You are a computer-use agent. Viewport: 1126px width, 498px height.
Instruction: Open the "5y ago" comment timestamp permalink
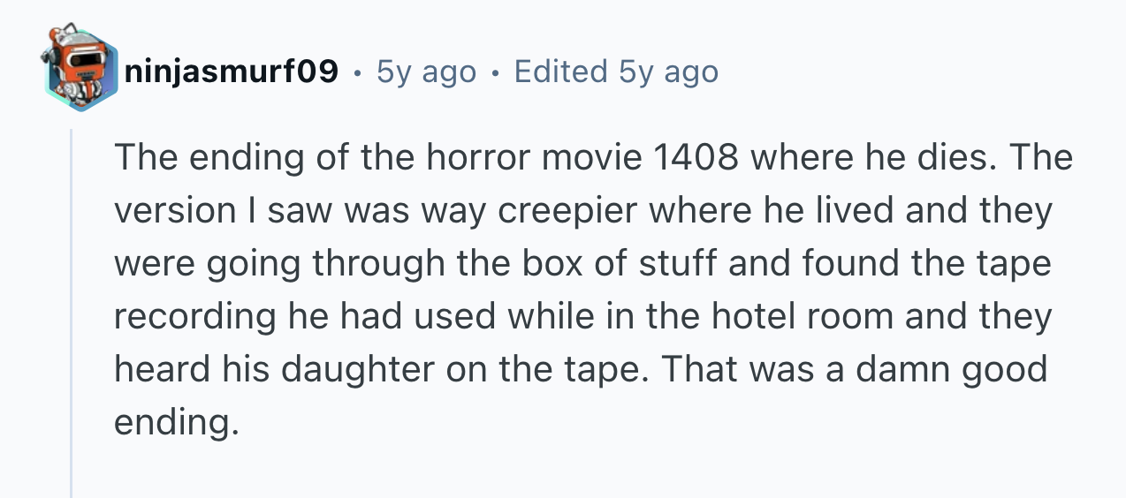point(426,72)
